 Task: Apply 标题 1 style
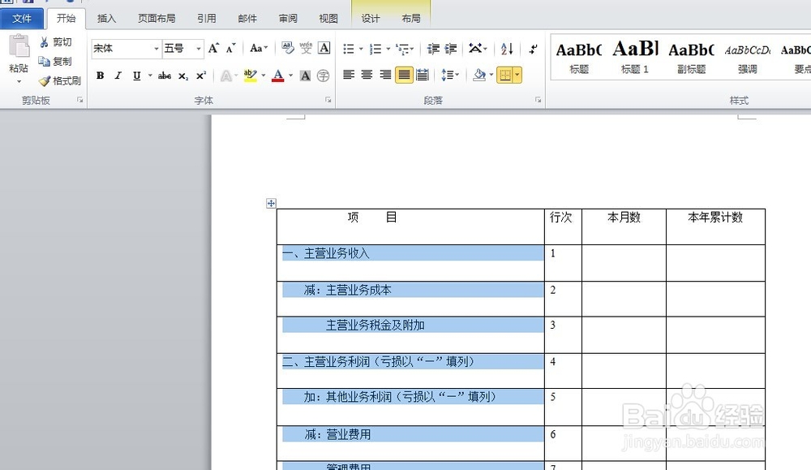[x=635, y=57]
